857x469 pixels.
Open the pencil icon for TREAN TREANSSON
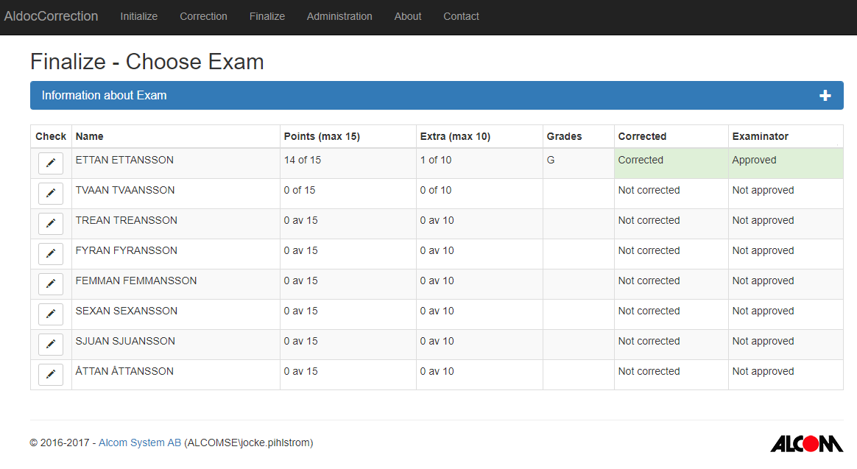(x=51, y=223)
